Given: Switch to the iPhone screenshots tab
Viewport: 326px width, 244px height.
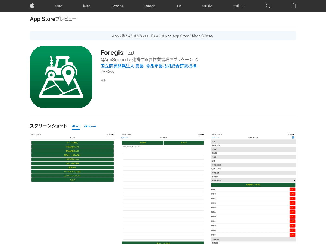Looking at the screenshot, I should point(90,126).
